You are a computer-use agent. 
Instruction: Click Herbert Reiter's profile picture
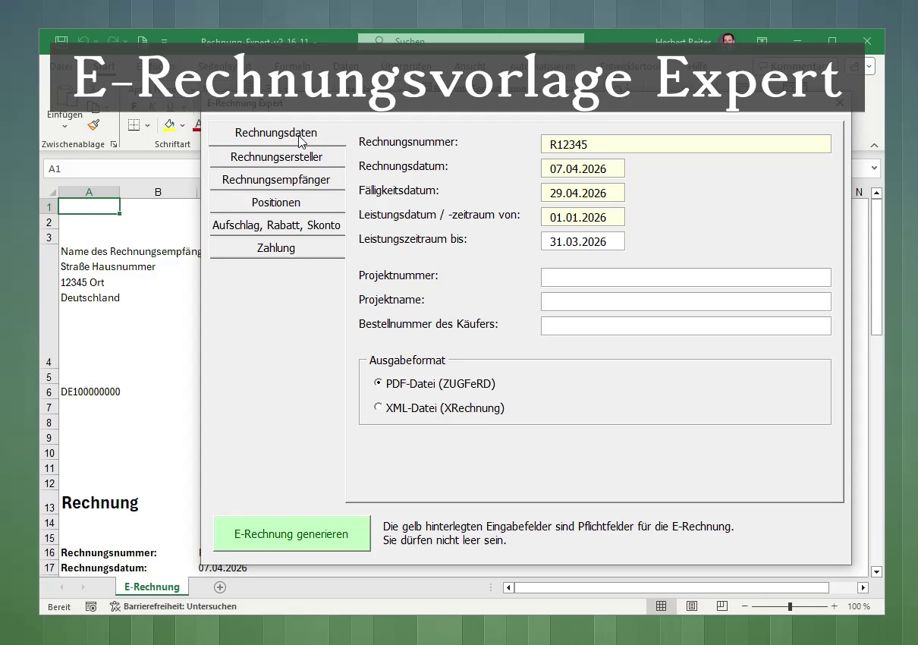[x=728, y=41]
